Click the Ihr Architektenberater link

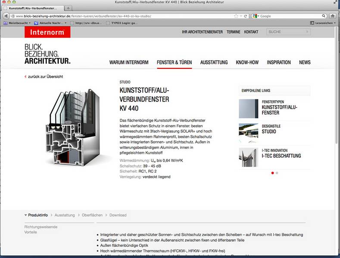pos(202,32)
